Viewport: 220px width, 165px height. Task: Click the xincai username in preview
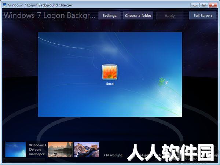tap(110, 84)
